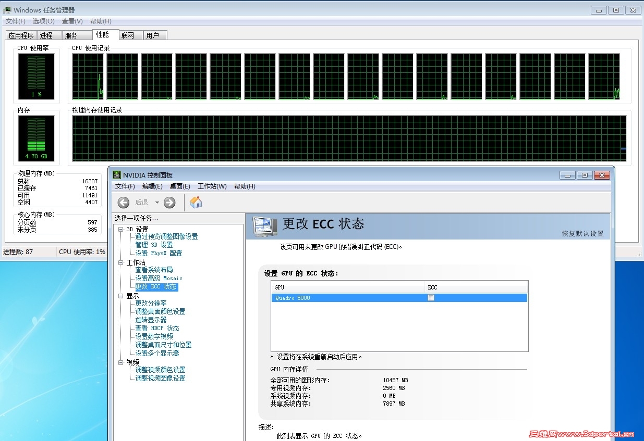Screen dimensions: 644x441
Task: Open 帮助(H) menu in NVIDIA panel
Action: pos(245,186)
